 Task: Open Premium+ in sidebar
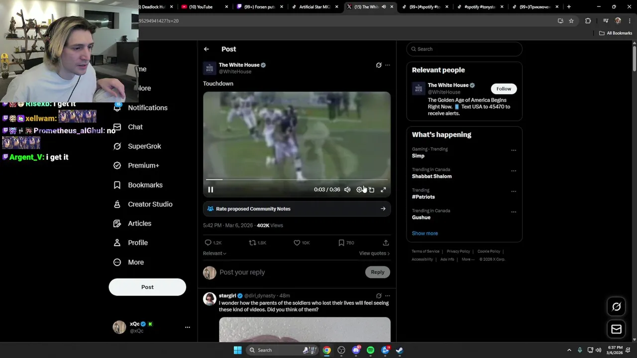tap(137, 166)
